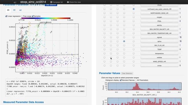The image size is (188, 105).
Task: Click the salinity parameter button
Action: [x=159, y=25]
